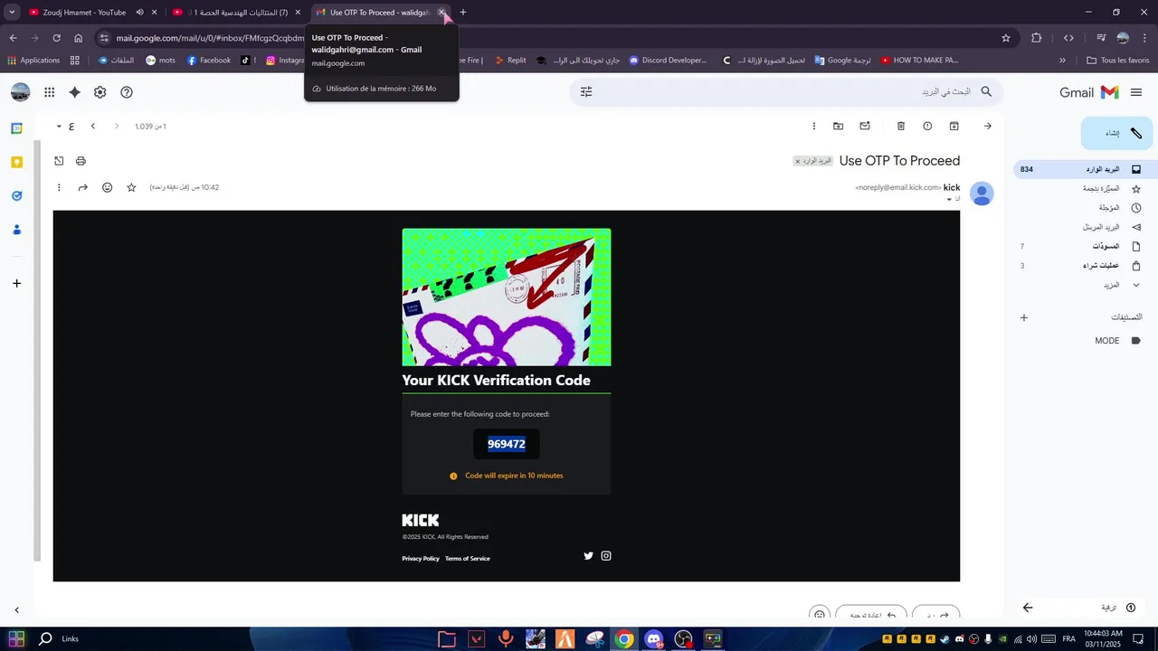Mark email as unread
Image resolution: width=1158 pixels, height=651 pixels.
pyautogui.click(x=865, y=126)
